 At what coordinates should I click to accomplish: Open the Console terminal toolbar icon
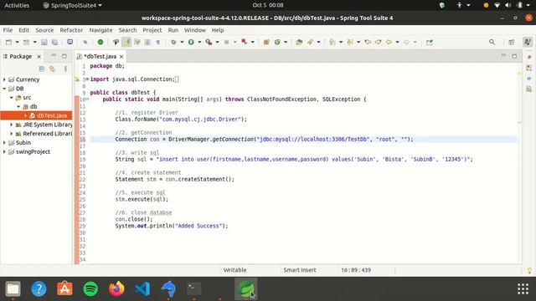(70, 42)
